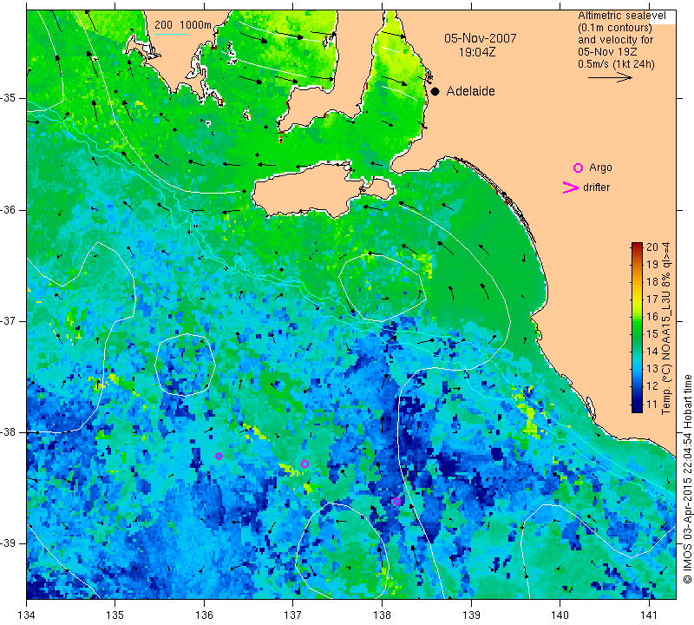Click the '0.5m/s (1kt 24h)' scale text

point(616,63)
